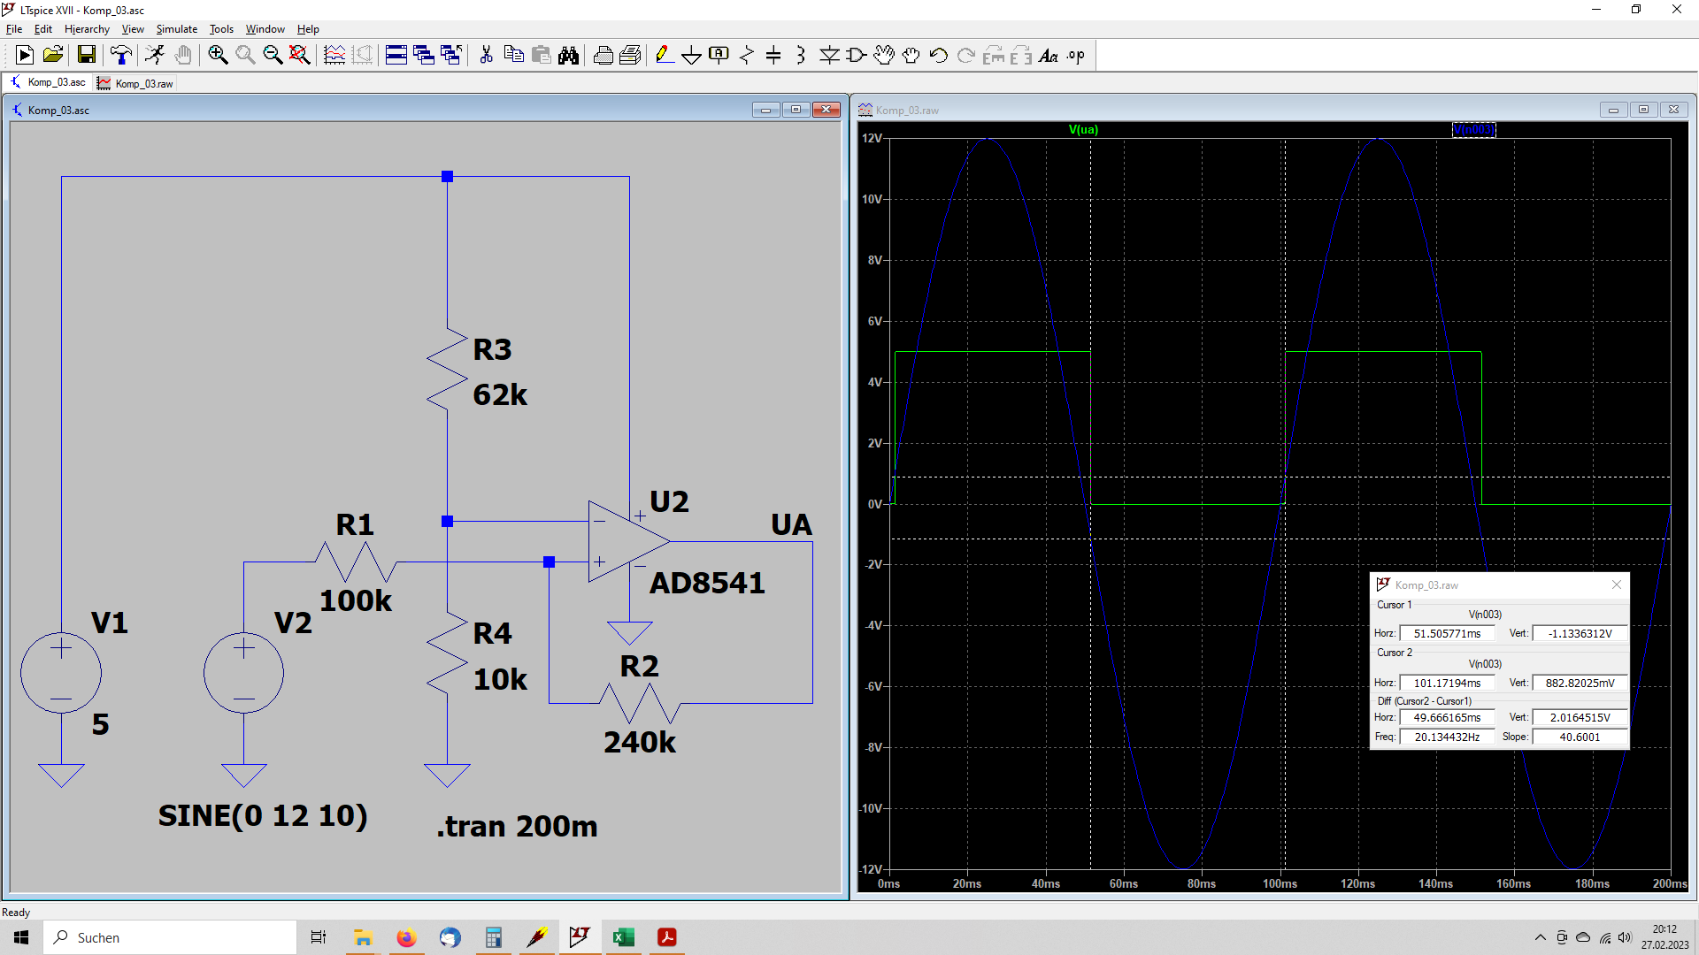Open Find with the binoculars icon

568,56
